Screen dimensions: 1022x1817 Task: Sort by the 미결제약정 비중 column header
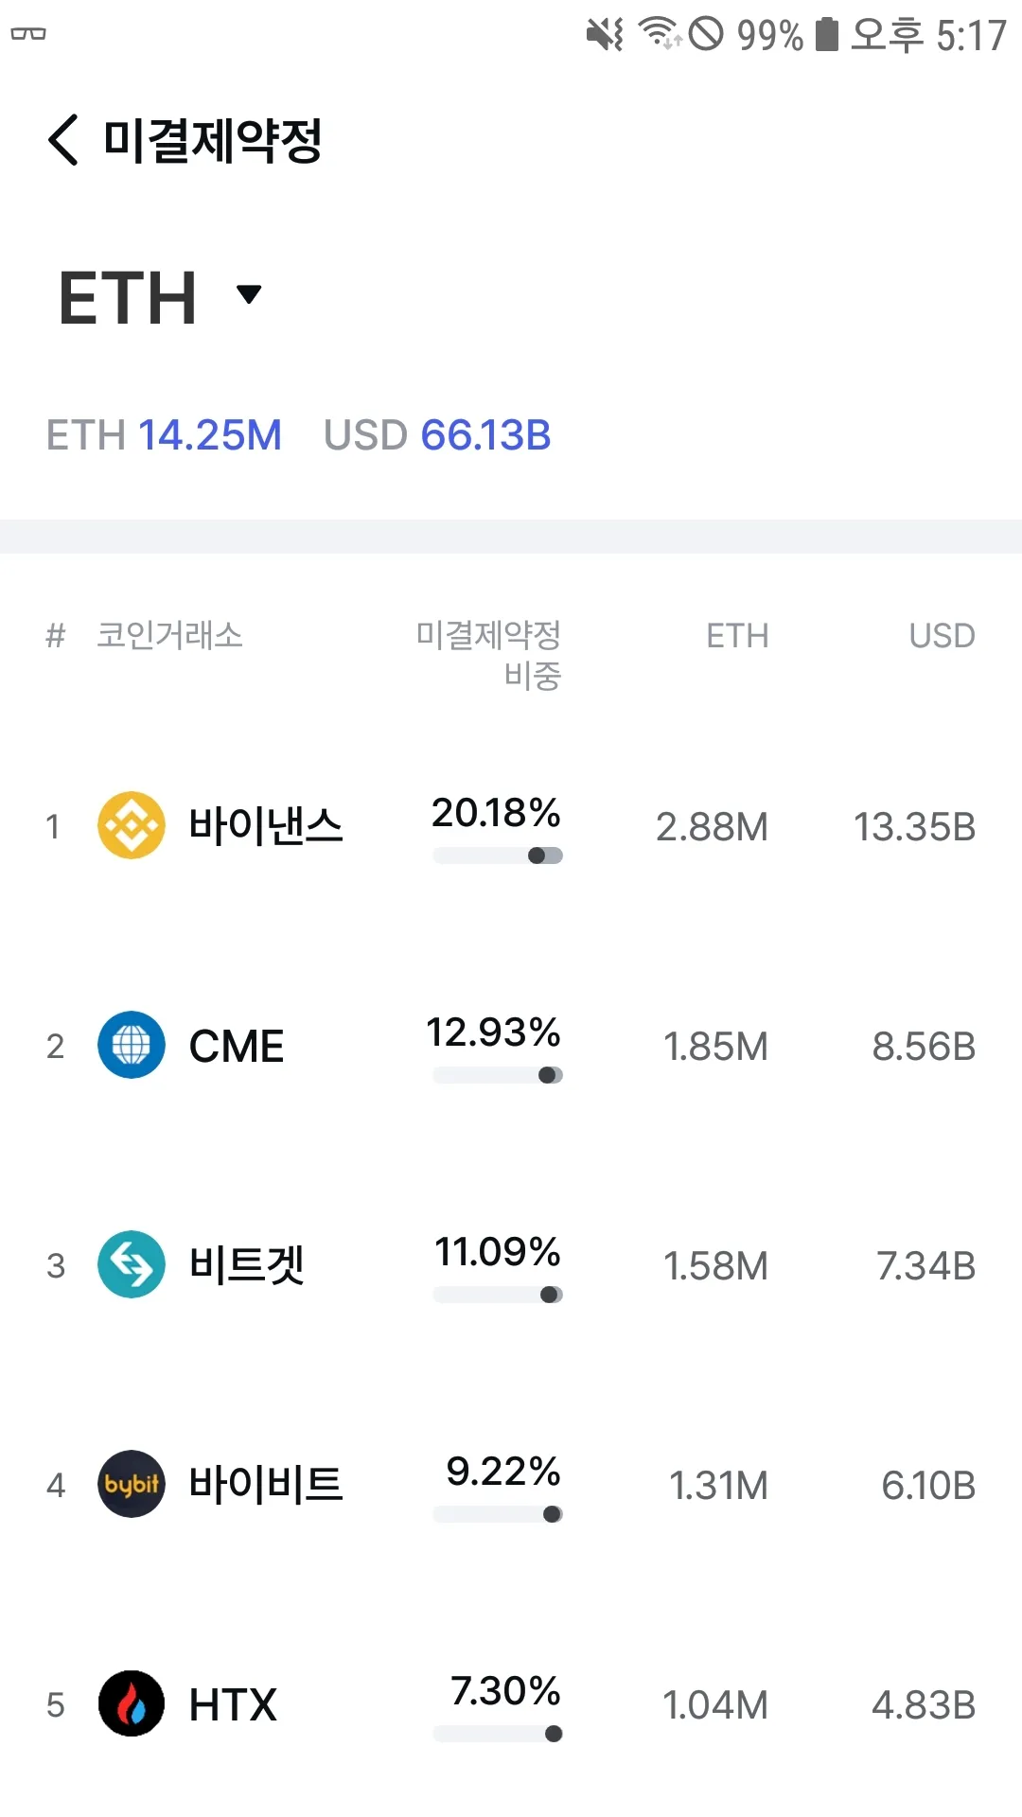pos(489,654)
